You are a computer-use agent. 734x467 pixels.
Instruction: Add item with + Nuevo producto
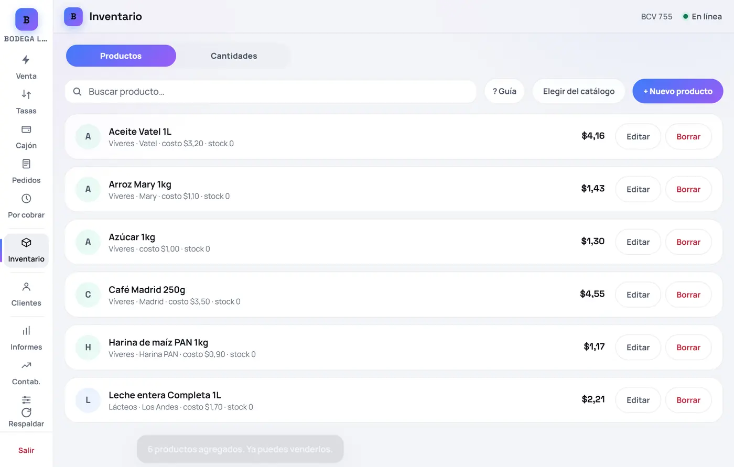tap(678, 91)
